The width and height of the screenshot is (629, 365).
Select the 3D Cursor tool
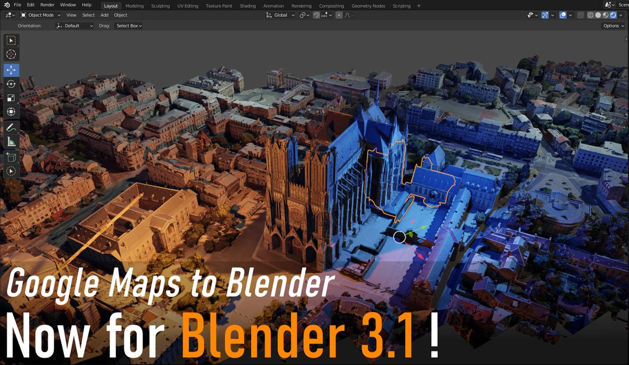click(11, 54)
